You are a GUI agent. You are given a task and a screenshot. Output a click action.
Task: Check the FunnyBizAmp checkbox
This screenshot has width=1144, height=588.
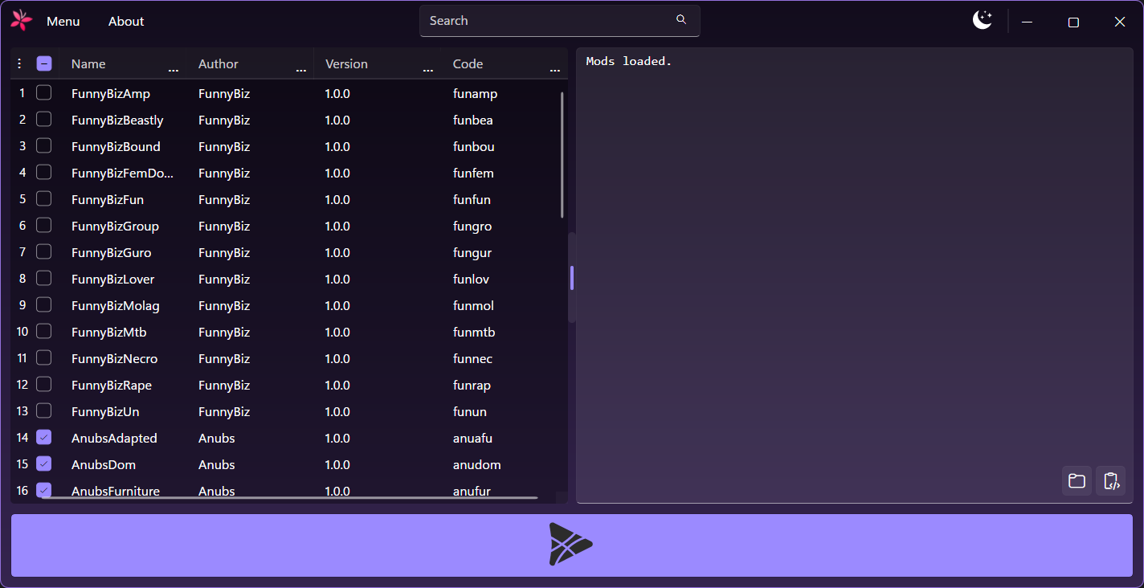(44, 93)
